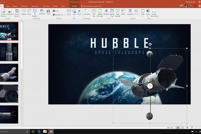
Task: Expand the Video dropdown arrow
Action: [x=143, y=16]
